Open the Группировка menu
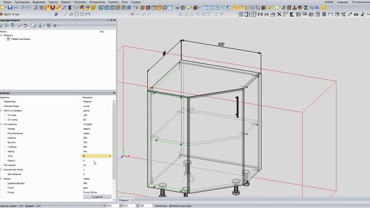370x208 pixels. 22,2
